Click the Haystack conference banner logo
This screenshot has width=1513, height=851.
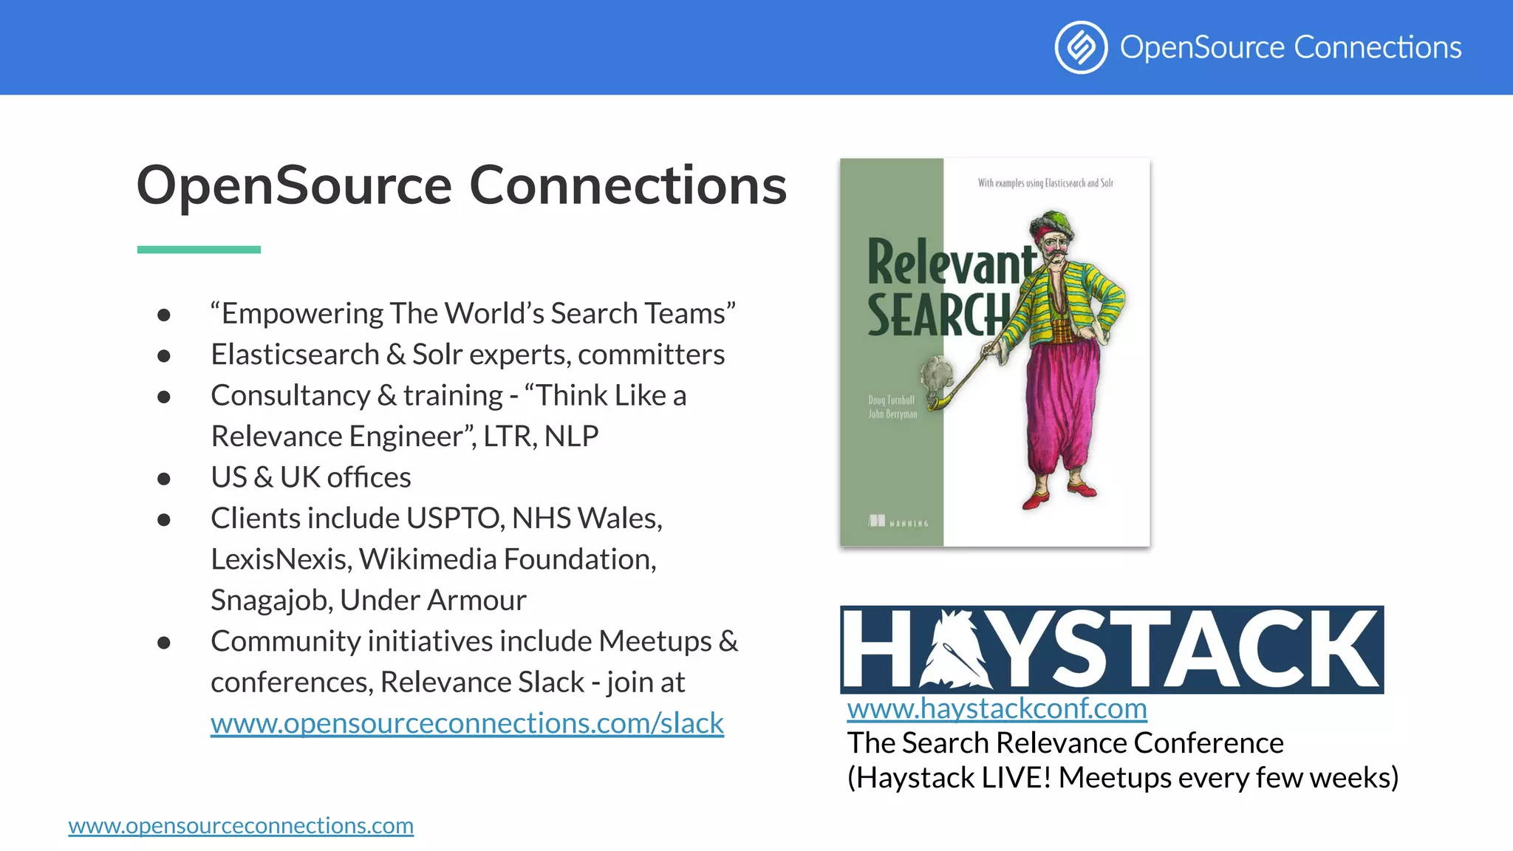pyautogui.click(x=1112, y=649)
